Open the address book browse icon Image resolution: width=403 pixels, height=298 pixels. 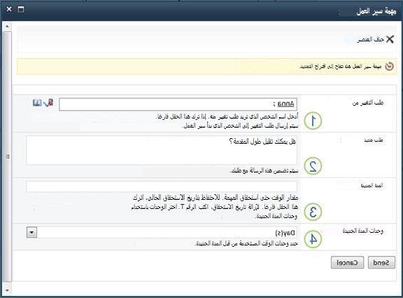[x=37, y=103]
